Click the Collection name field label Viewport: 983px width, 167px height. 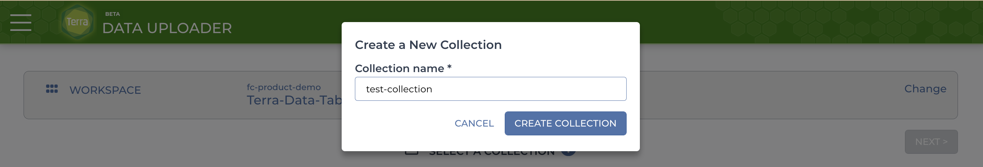pos(403,68)
